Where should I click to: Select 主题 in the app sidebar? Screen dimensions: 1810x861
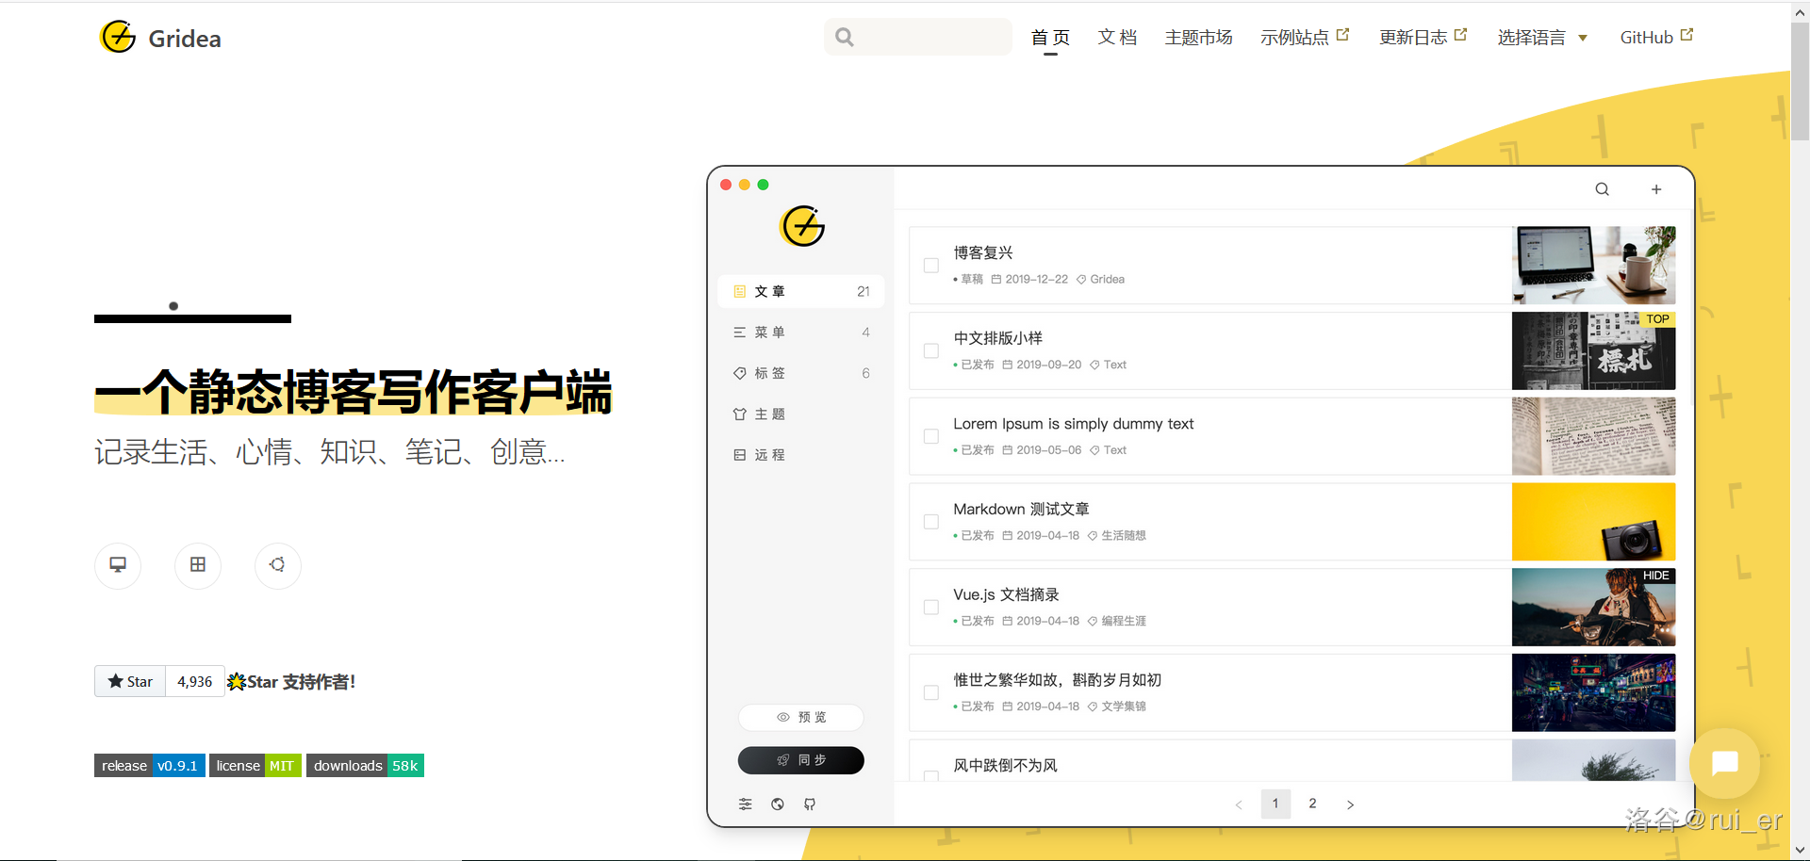click(x=801, y=414)
